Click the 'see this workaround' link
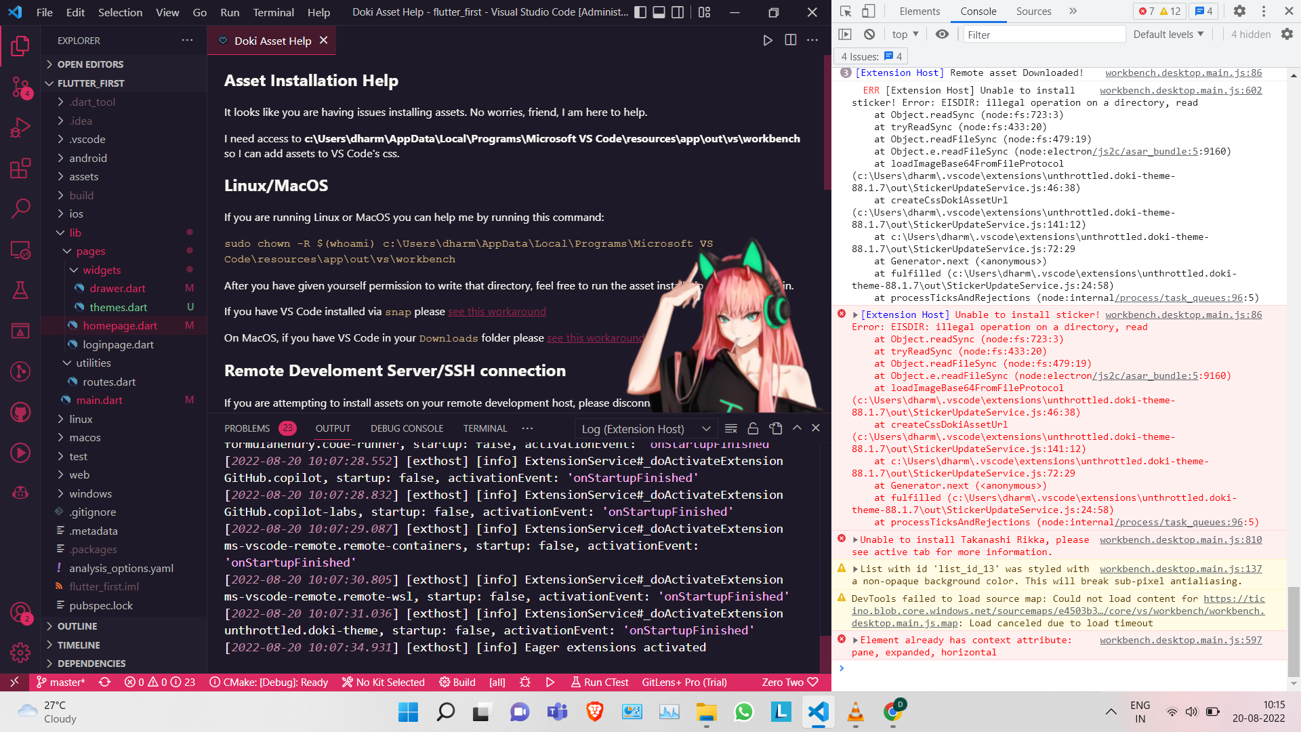The width and height of the screenshot is (1301, 732). [497, 311]
